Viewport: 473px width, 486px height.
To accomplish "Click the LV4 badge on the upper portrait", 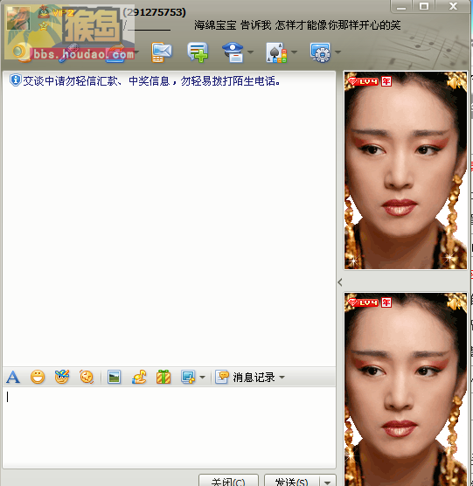I will tap(363, 81).
